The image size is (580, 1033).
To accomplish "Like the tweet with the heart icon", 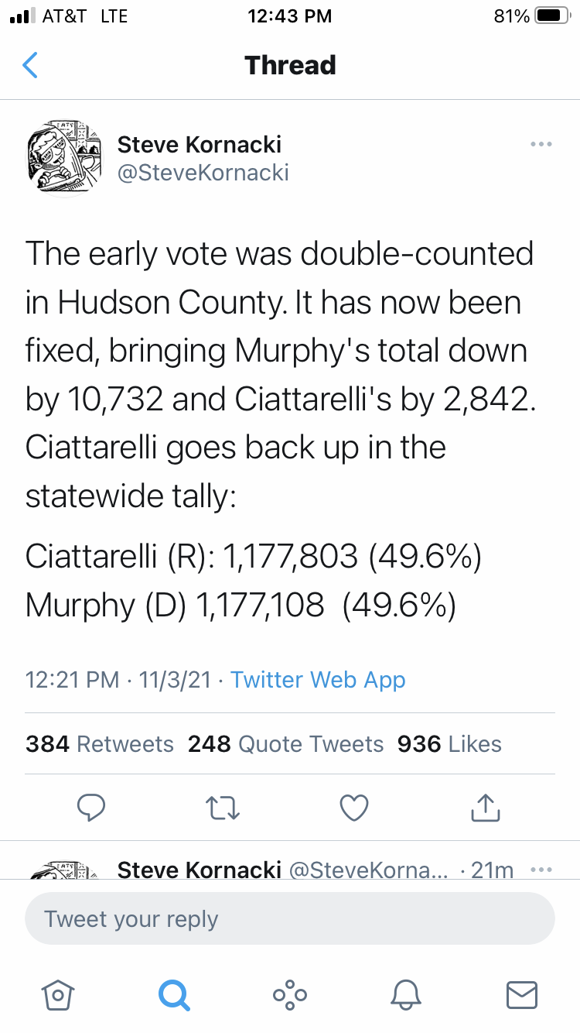I will [x=354, y=808].
